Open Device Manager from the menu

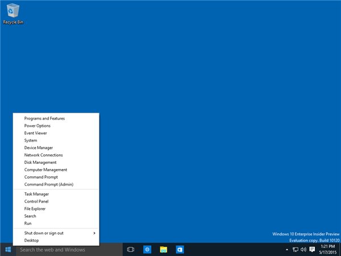pos(39,148)
